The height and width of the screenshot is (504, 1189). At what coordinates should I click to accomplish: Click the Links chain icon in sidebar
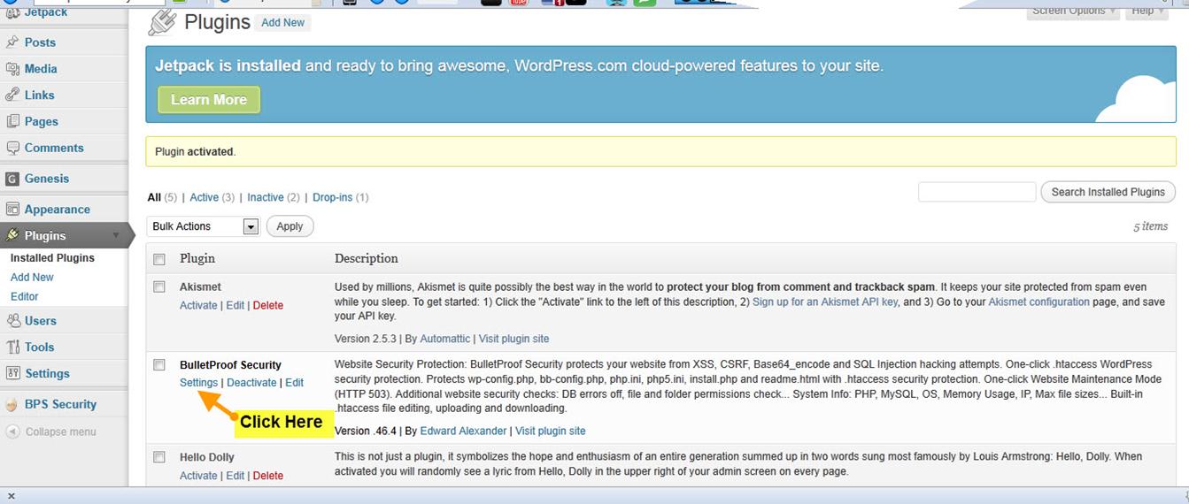tap(12, 95)
